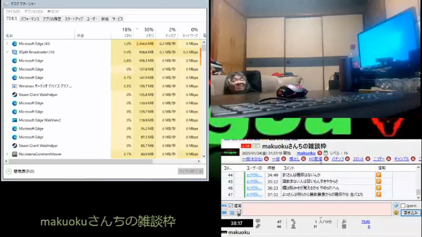422x237 pixels.
Task: Click the blue tag icon beside /perm
Action: (396, 205)
